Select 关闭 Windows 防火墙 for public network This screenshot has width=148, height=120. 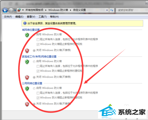(x=34, y=104)
